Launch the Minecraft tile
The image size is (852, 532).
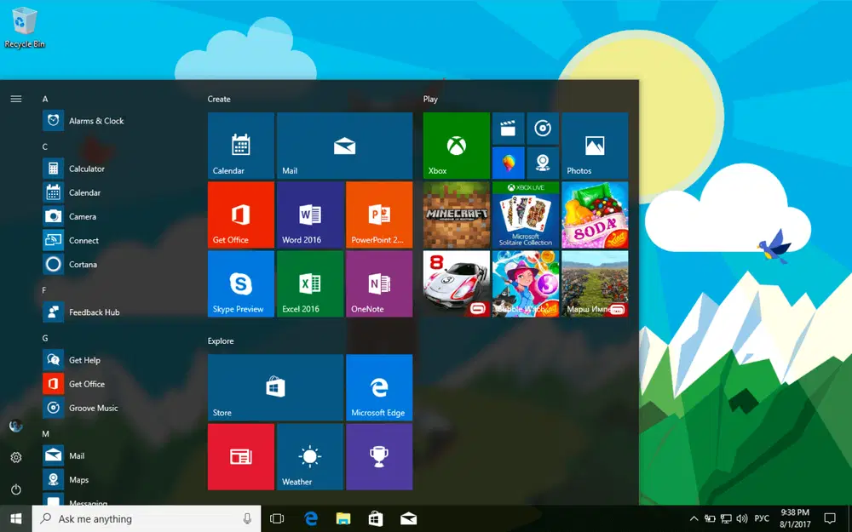[x=457, y=215]
